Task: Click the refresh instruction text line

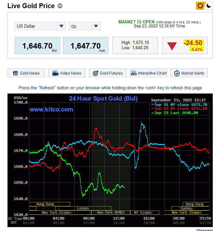Action: tap(110, 88)
